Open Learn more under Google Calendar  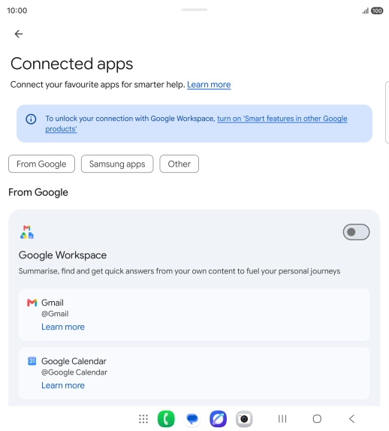(x=63, y=385)
